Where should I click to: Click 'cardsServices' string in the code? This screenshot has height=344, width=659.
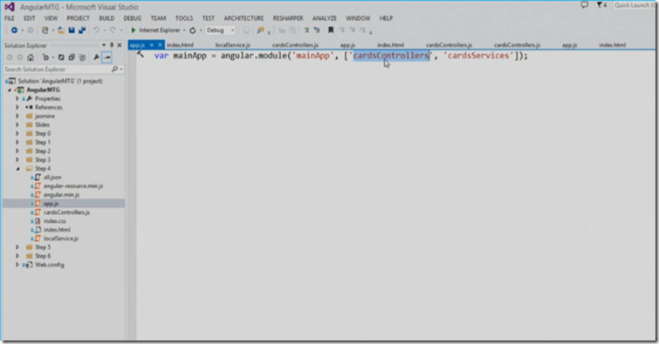[478, 56]
